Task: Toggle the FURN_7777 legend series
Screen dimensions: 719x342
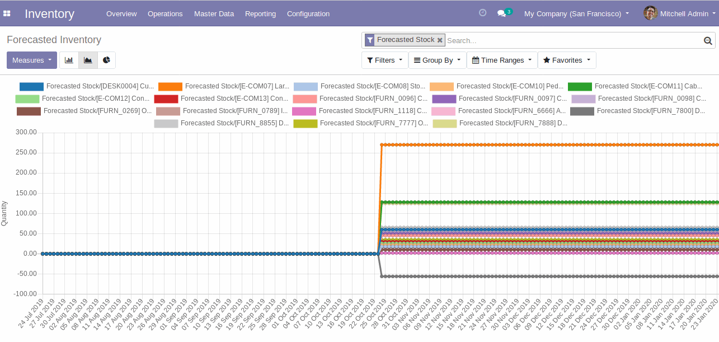Action: point(360,124)
